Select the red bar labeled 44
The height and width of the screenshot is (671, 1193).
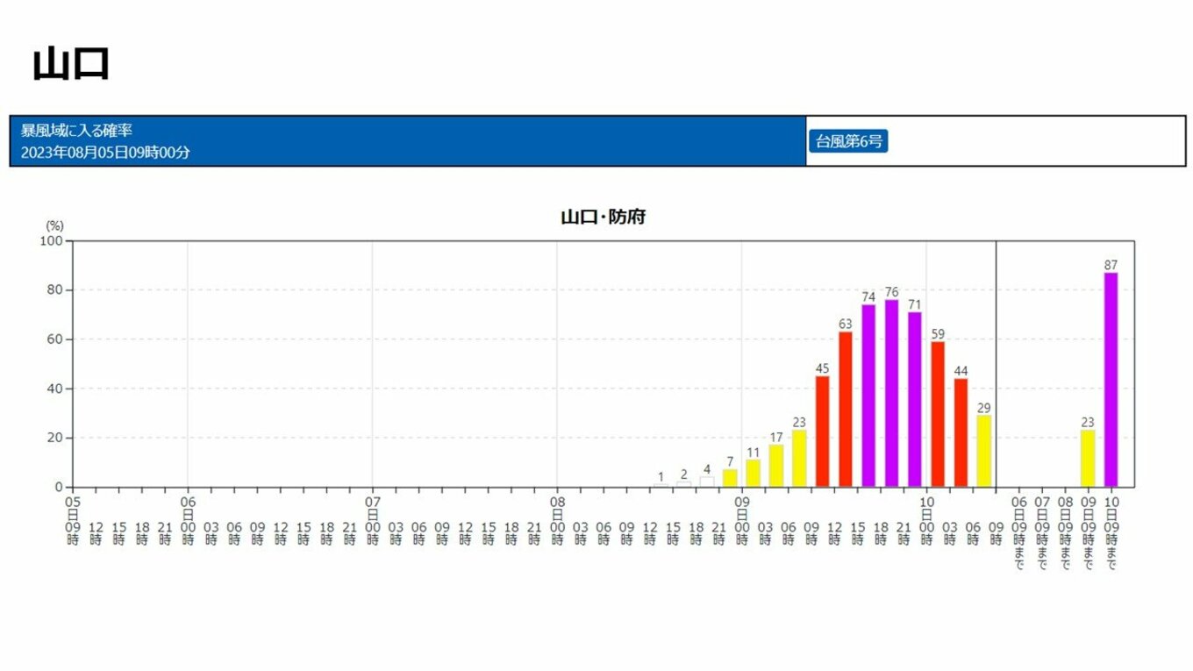pos(961,432)
